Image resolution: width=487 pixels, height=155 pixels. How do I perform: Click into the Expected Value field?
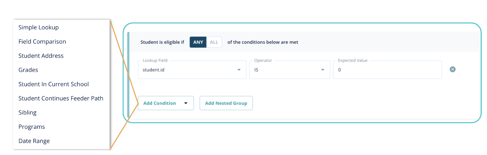point(387,70)
